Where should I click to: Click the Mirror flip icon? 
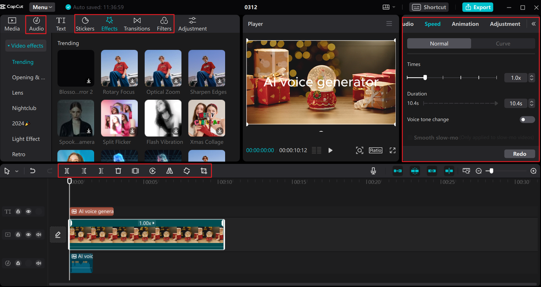click(169, 171)
